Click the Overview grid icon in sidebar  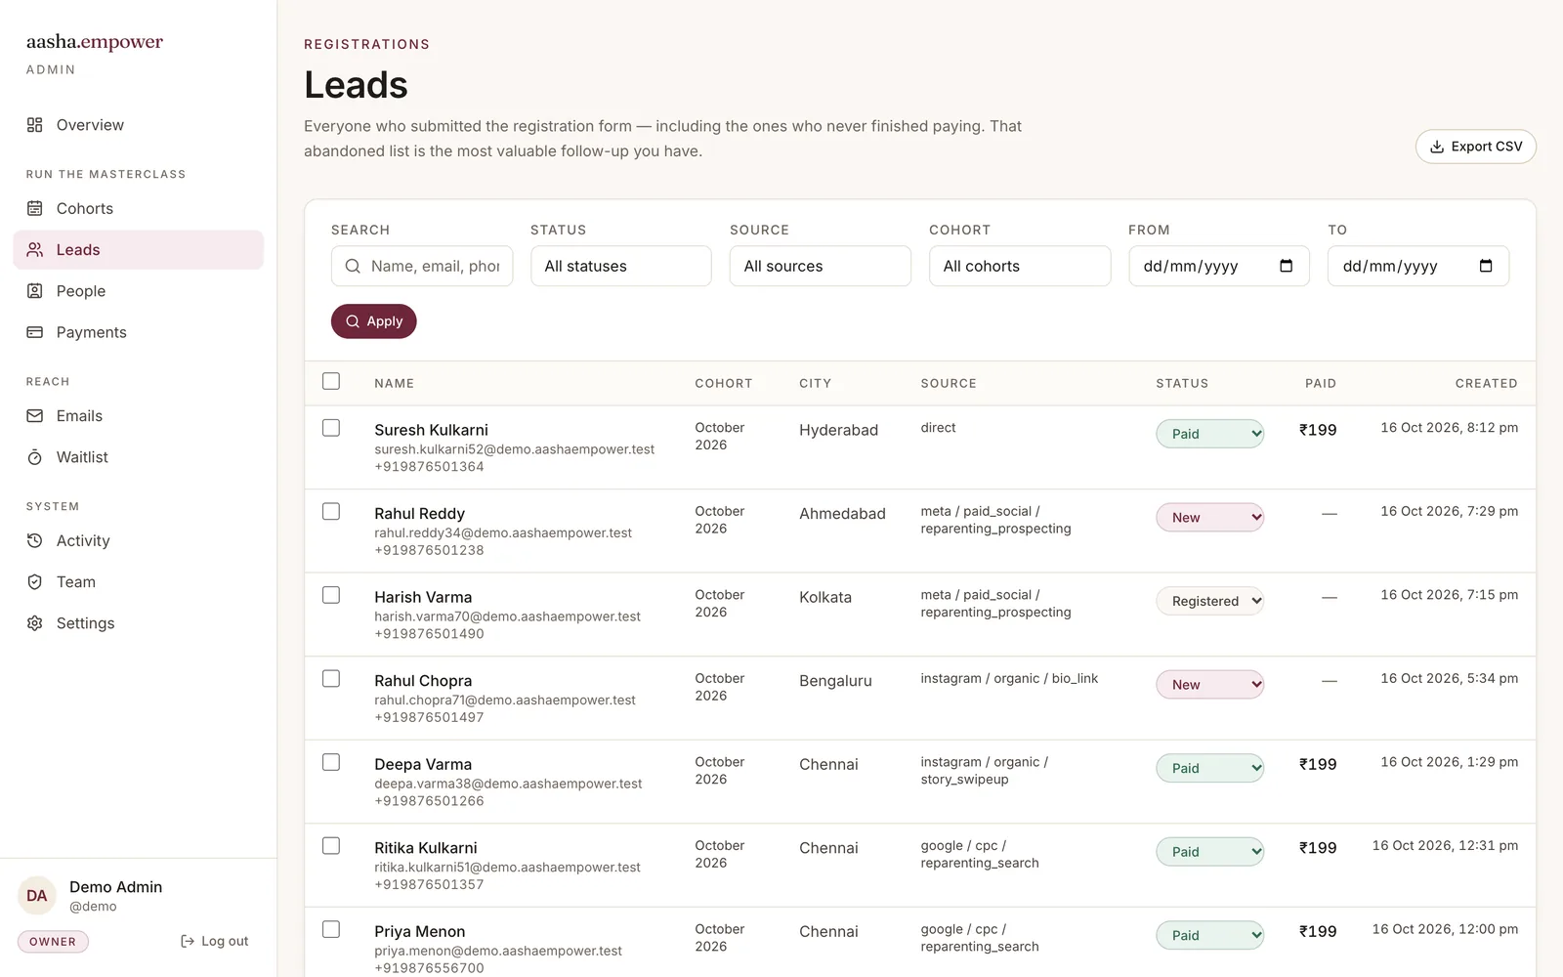[35, 125]
